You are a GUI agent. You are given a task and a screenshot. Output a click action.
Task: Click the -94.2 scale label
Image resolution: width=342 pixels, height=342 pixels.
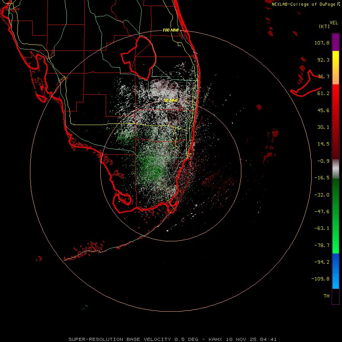coord(322,262)
